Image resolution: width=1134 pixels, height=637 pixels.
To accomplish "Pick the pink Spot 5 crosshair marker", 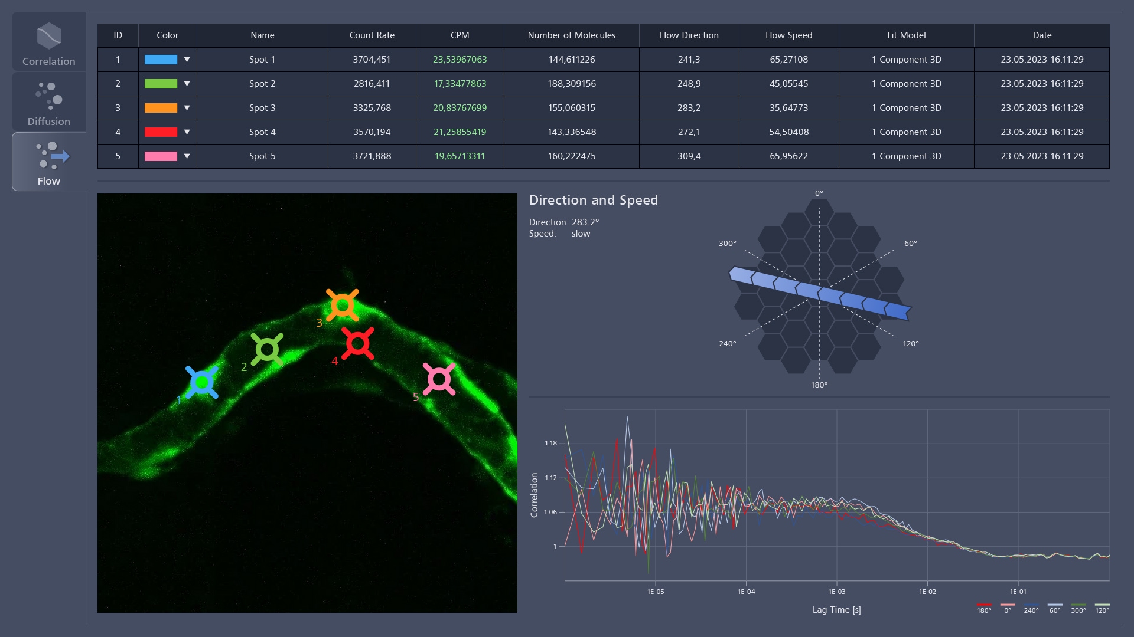I will 439,379.
